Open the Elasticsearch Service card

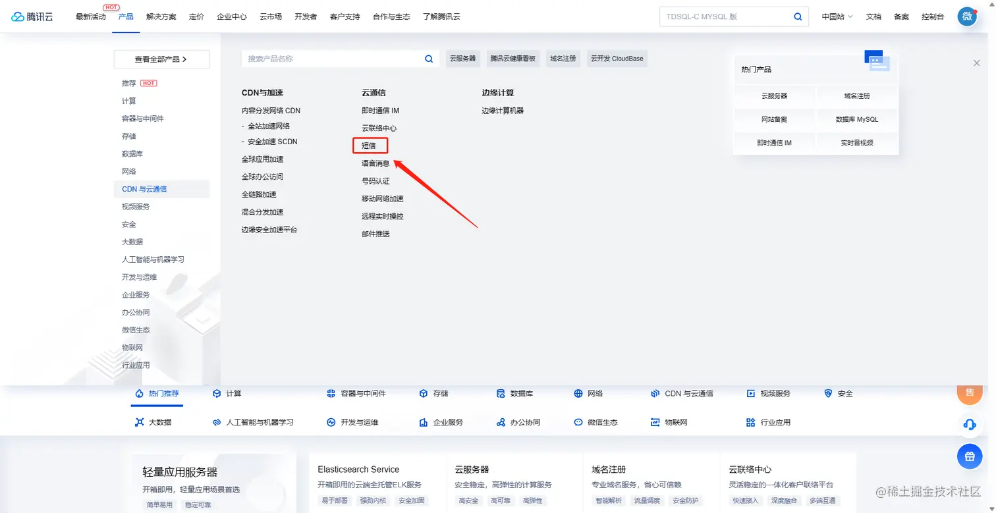[x=377, y=483]
